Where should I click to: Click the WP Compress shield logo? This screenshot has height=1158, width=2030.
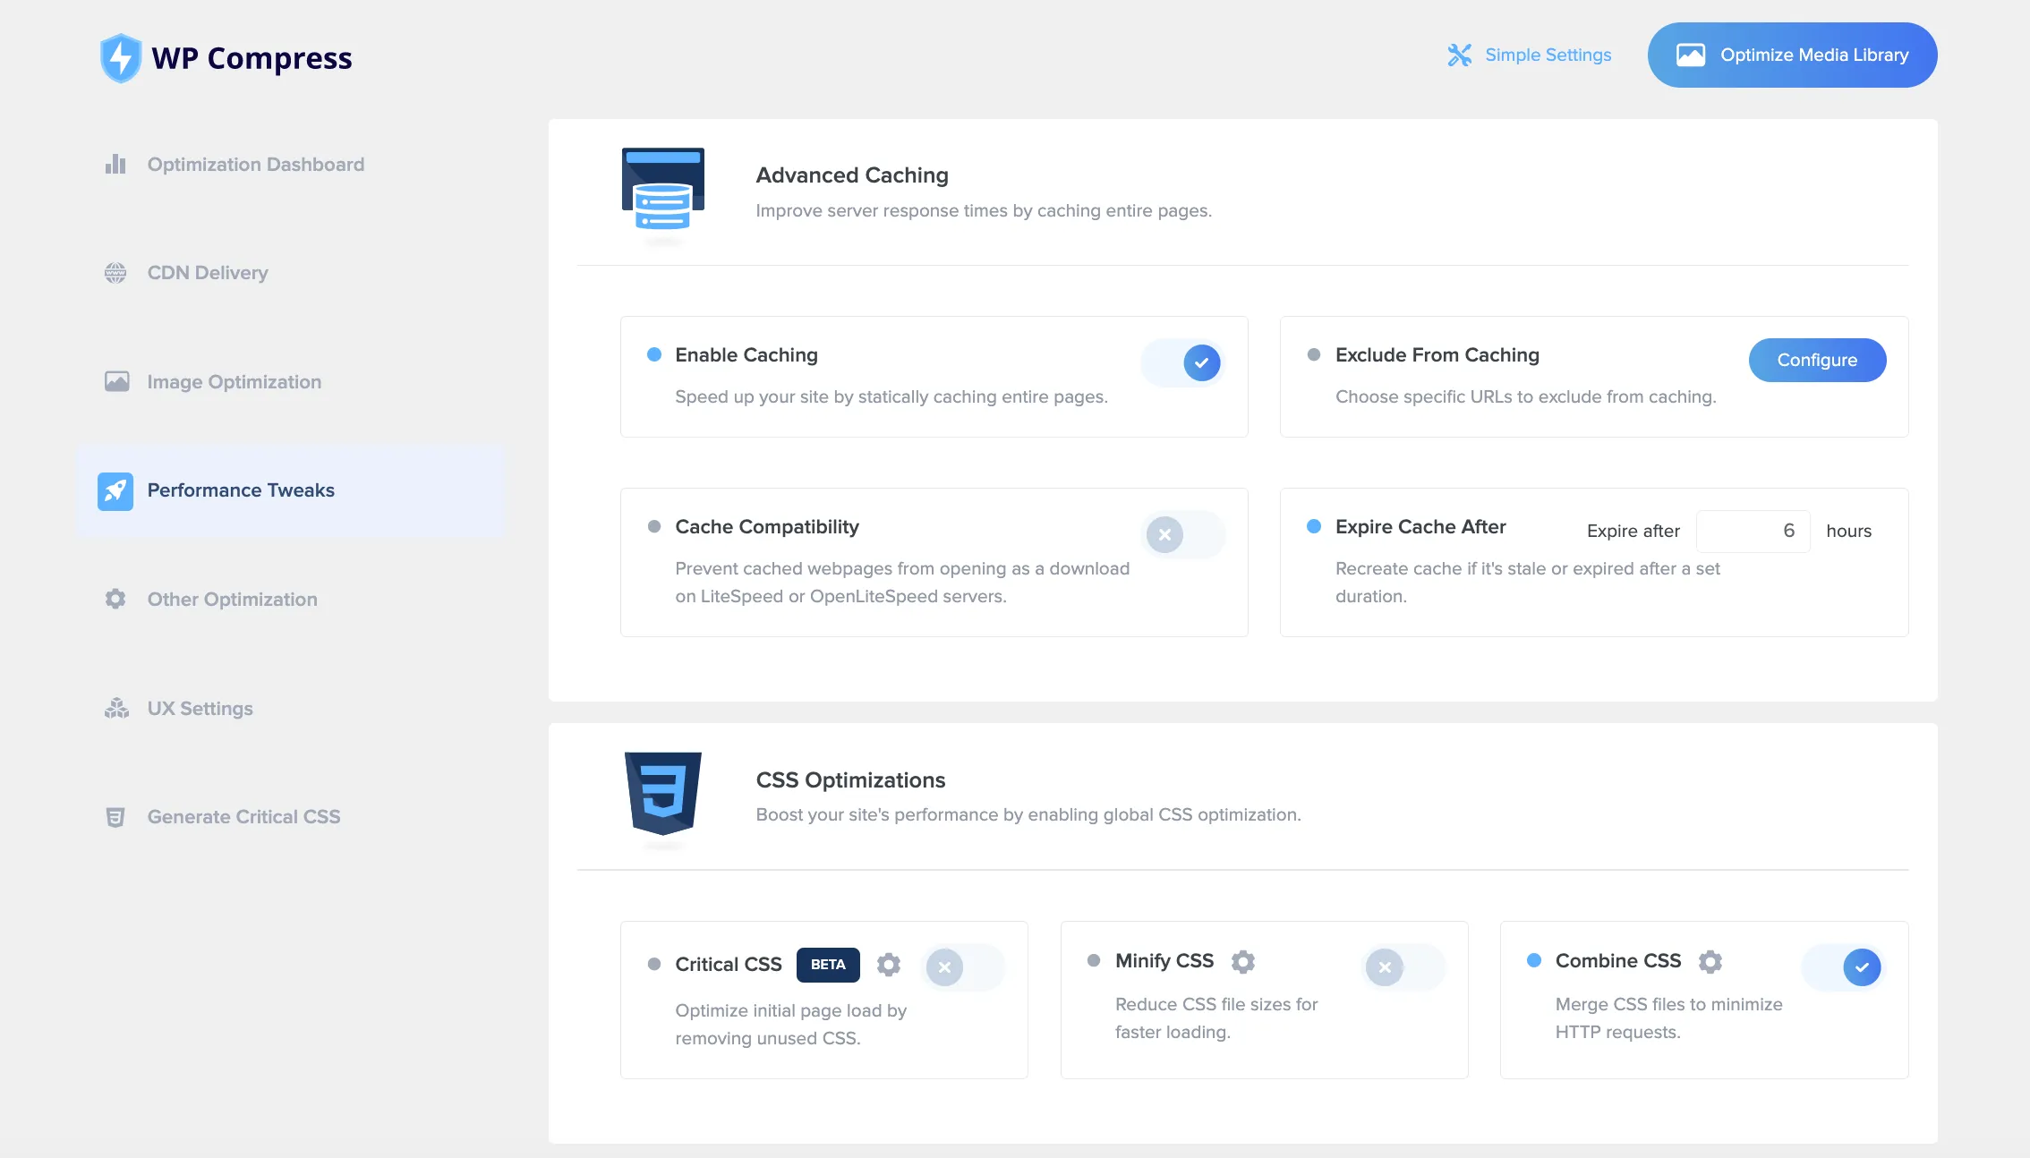(x=121, y=58)
